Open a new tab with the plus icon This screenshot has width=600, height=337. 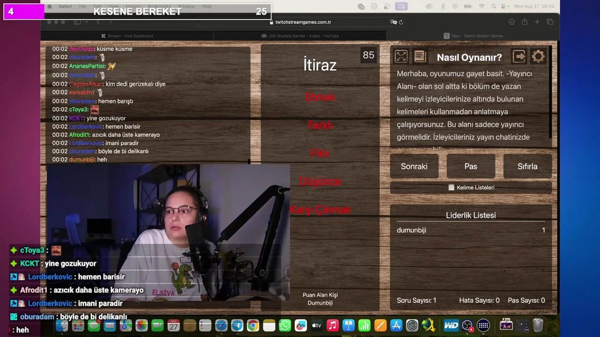point(537,22)
